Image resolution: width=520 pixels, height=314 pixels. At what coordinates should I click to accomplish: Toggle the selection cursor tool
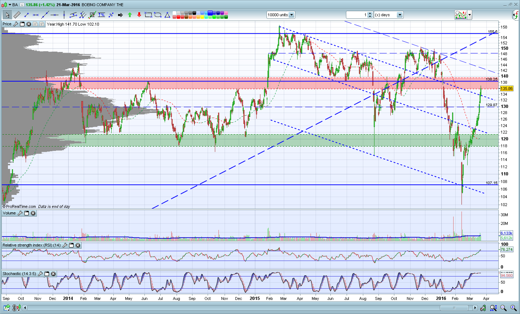click(x=7, y=15)
